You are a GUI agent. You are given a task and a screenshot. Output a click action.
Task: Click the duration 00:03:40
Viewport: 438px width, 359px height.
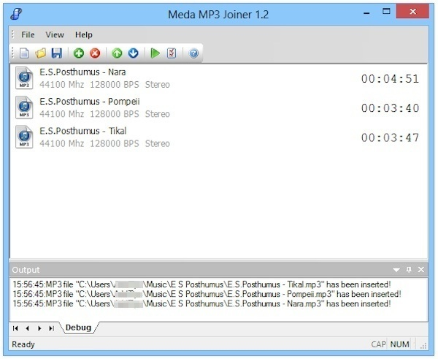[390, 108]
